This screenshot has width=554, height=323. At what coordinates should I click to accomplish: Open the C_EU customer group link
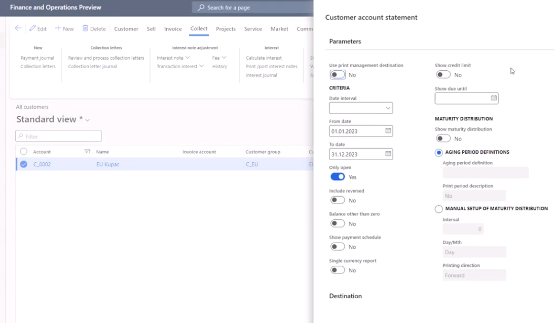pos(252,164)
